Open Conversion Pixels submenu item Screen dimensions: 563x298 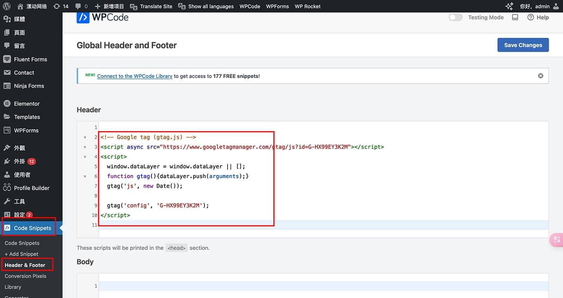click(x=25, y=276)
